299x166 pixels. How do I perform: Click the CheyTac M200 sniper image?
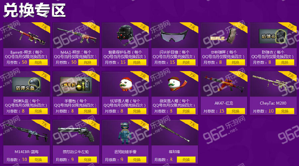[273, 83]
